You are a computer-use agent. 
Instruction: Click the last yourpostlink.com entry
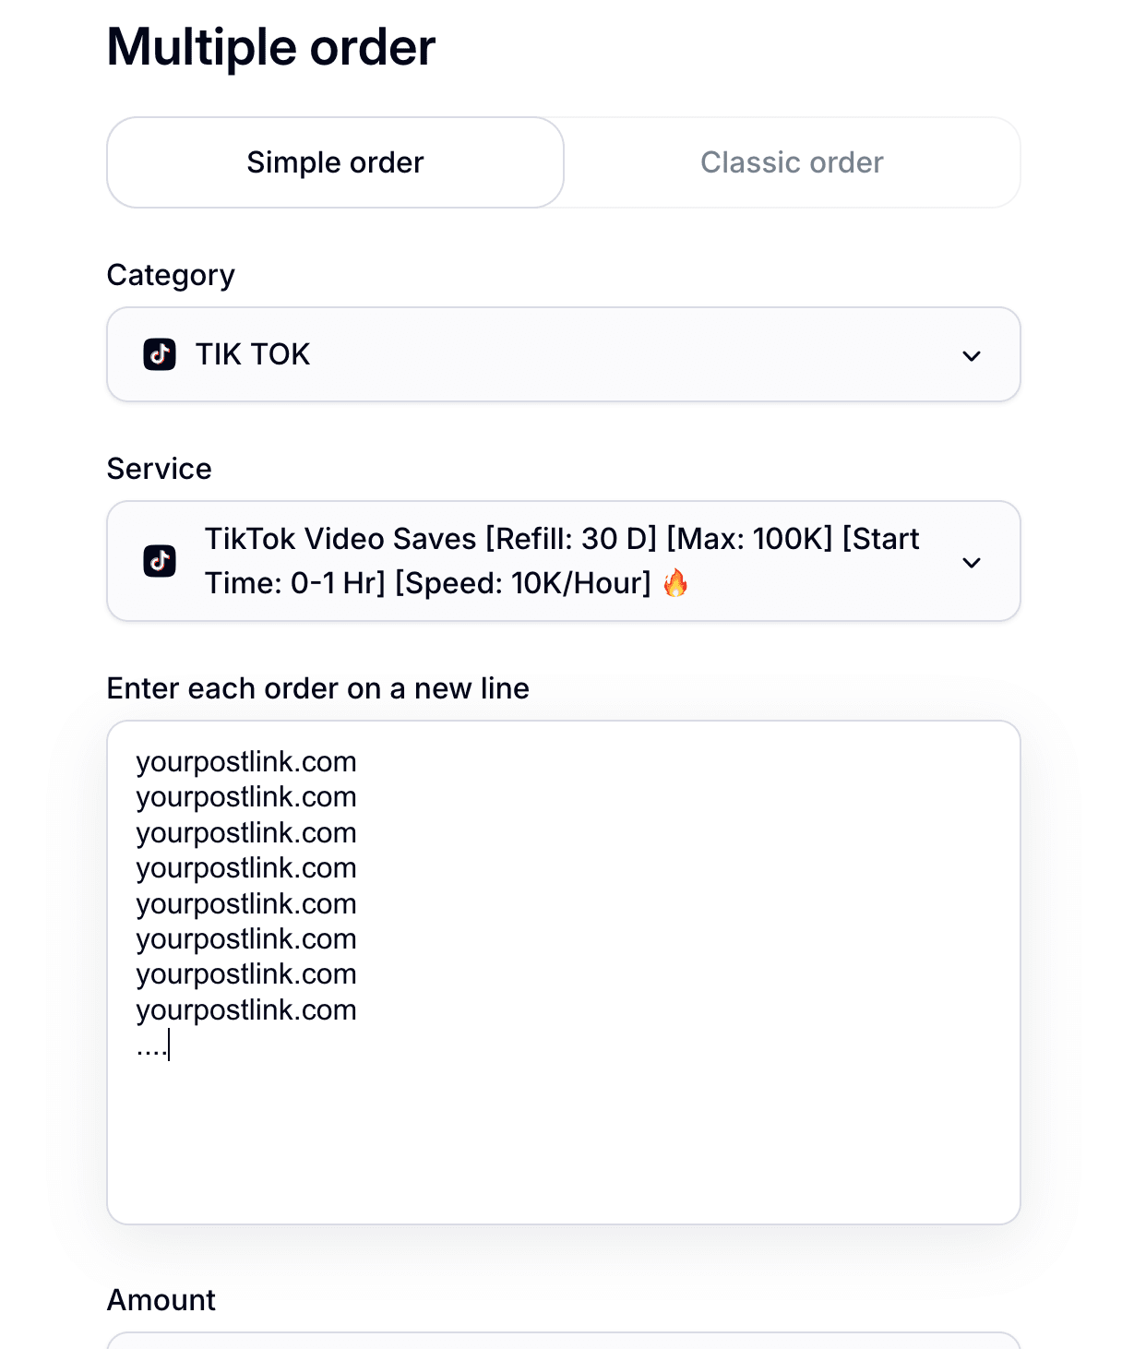[245, 1009]
